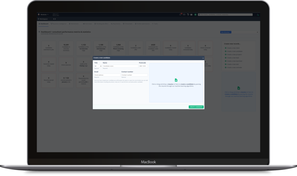Click the blue consultant name tag selector
The image size is (297, 176).
(226, 32)
